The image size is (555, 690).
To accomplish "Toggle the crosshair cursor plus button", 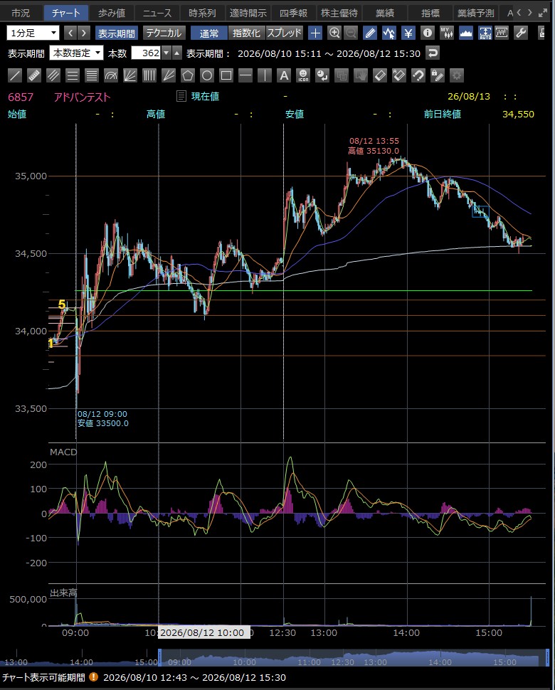I will tap(315, 33).
